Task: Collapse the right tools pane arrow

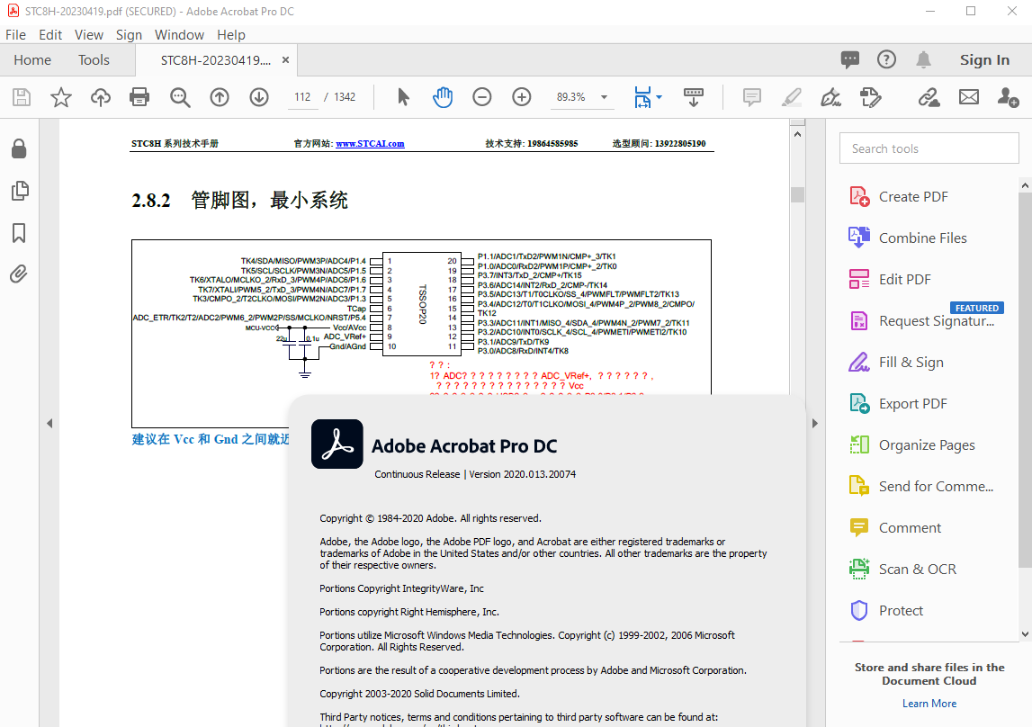Action: click(x=815, y=423)
